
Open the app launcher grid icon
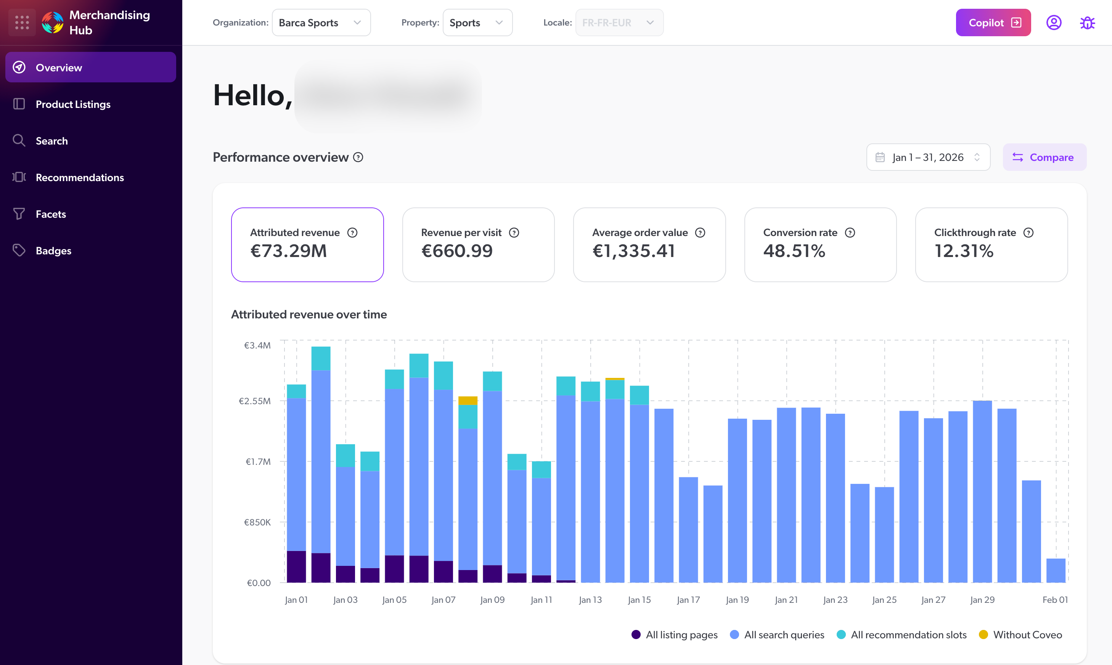21,22
